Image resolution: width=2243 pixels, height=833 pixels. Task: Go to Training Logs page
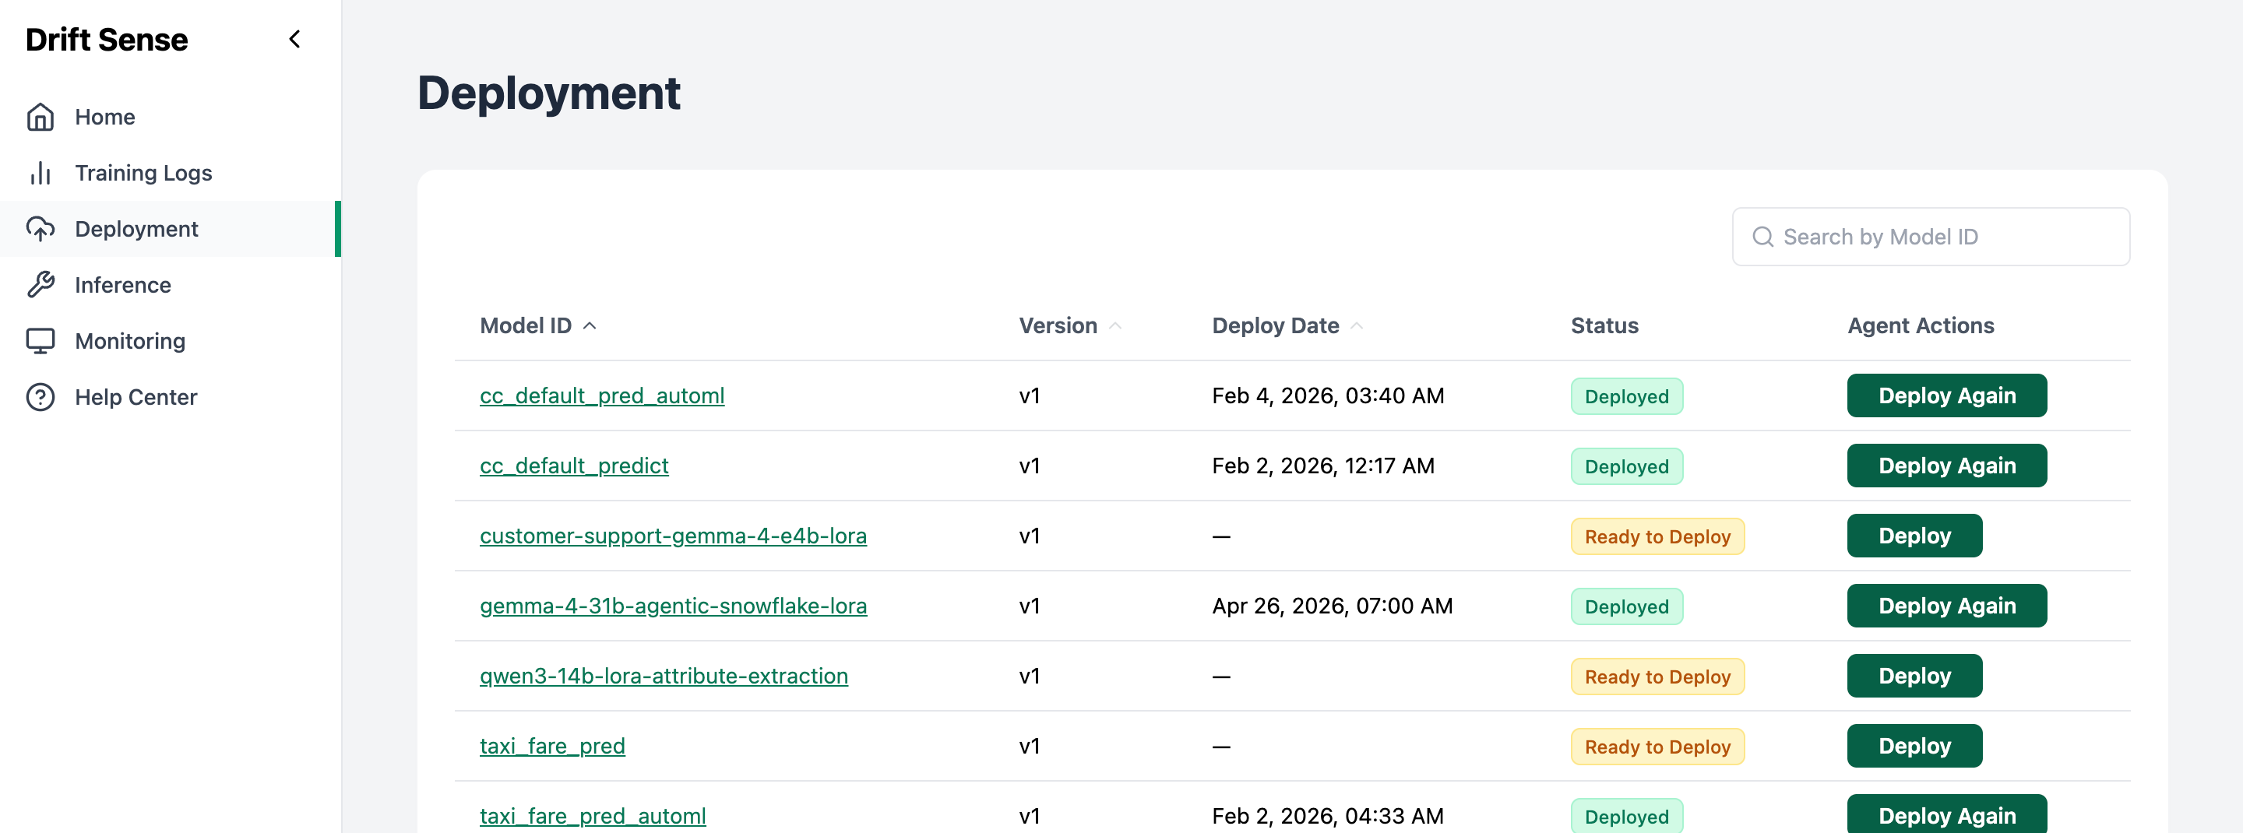(x=171, y=172)
